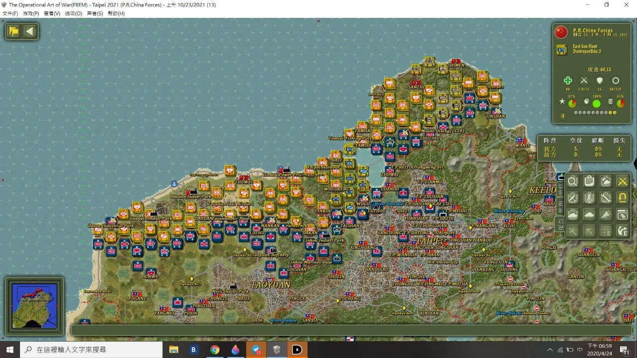Open Chrome from the Windows taskbar
This screenshot has width=637, height=358.
[x=214, y=350]
